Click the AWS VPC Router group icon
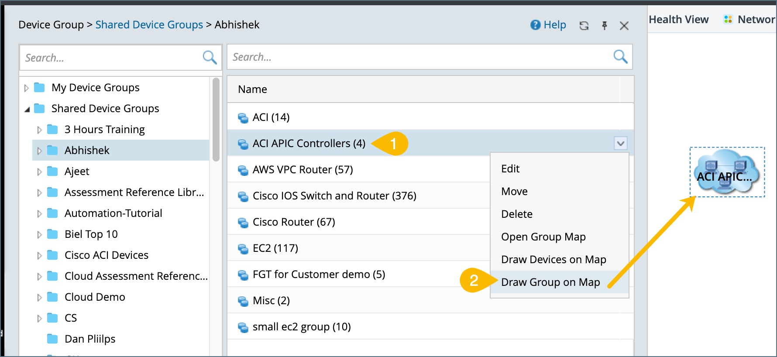 coord(243,170)
